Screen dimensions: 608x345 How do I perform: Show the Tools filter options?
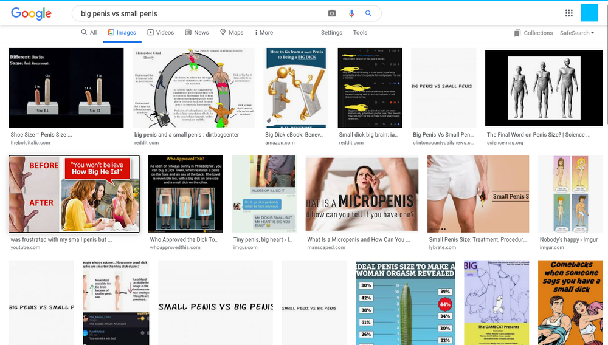(360, 33)
